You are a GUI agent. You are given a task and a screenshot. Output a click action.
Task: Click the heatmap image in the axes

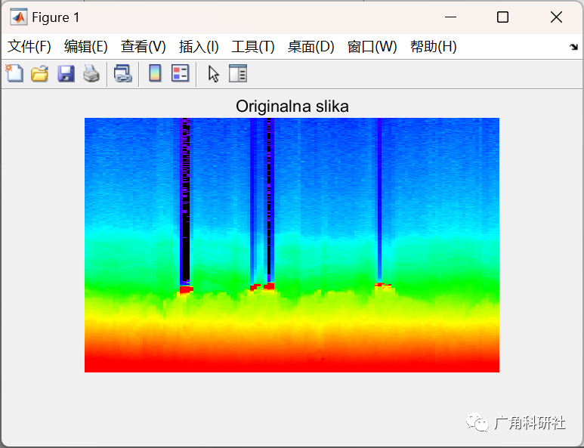pos(292,245)
